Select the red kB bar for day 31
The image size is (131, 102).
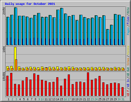[123, 92]
